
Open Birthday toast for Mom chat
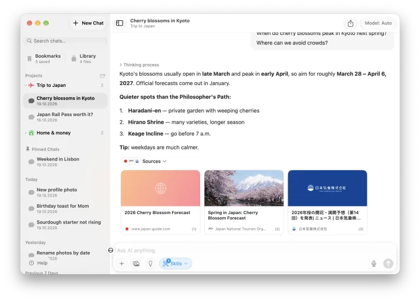coord(65,208)
